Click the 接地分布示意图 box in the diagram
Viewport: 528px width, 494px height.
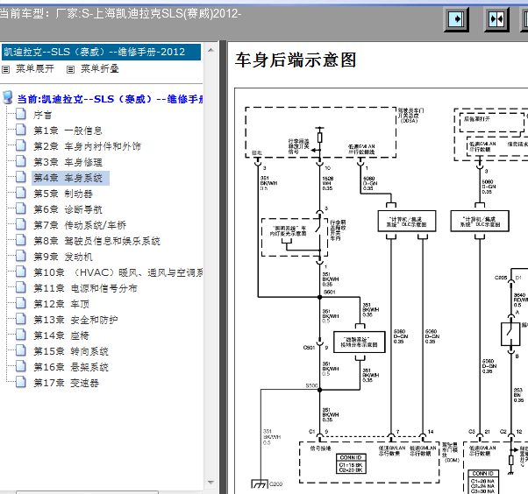tap(360, 342)
